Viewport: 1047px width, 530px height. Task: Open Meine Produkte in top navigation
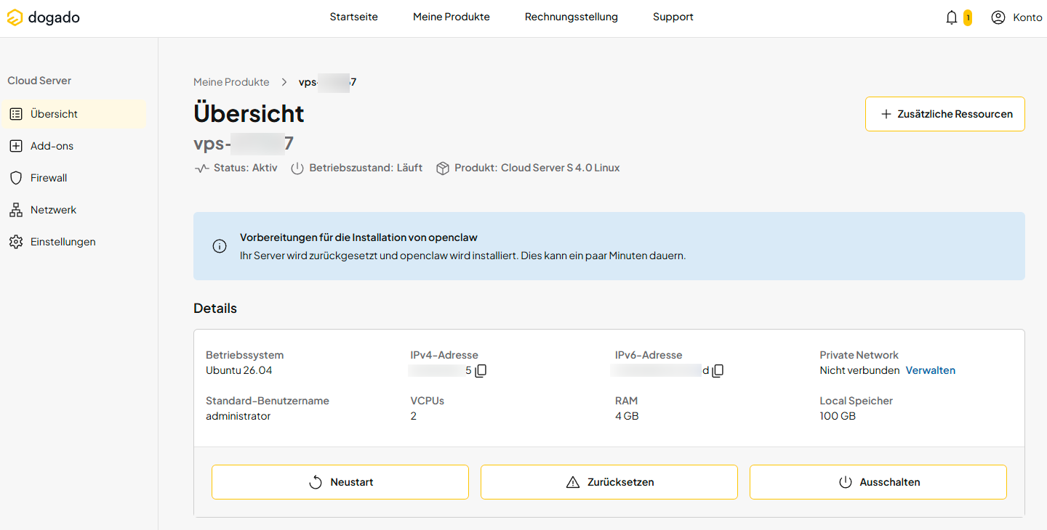(452, 17)
